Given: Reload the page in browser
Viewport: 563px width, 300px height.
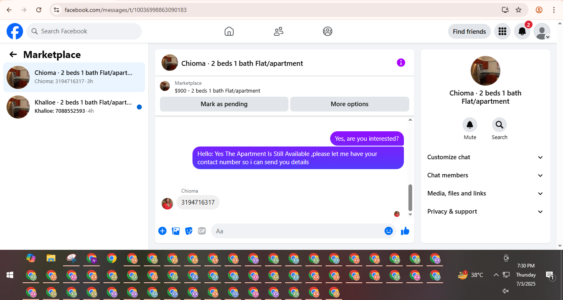Looking at the screenshot, I should 39,10.
